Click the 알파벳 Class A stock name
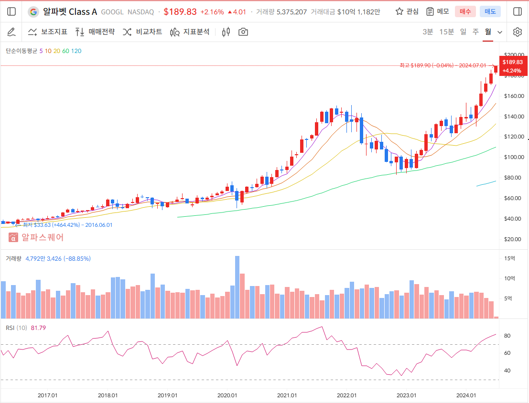529x403 pixels. pyautogui.click(x=70, y=12)
